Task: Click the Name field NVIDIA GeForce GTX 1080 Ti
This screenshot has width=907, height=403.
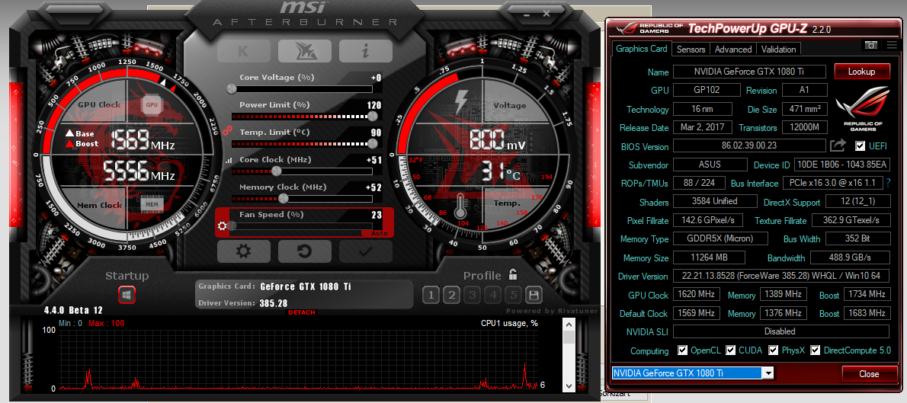Action: click(750, 72)
